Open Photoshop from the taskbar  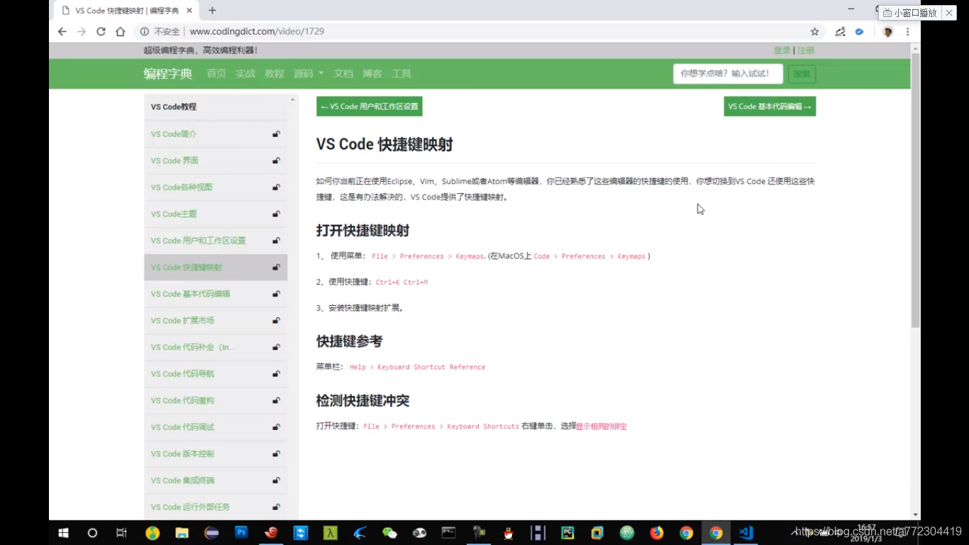click(x=241, y=532)
